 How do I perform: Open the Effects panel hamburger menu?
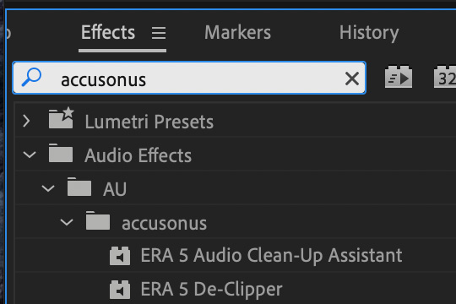(x=159, y=33)
